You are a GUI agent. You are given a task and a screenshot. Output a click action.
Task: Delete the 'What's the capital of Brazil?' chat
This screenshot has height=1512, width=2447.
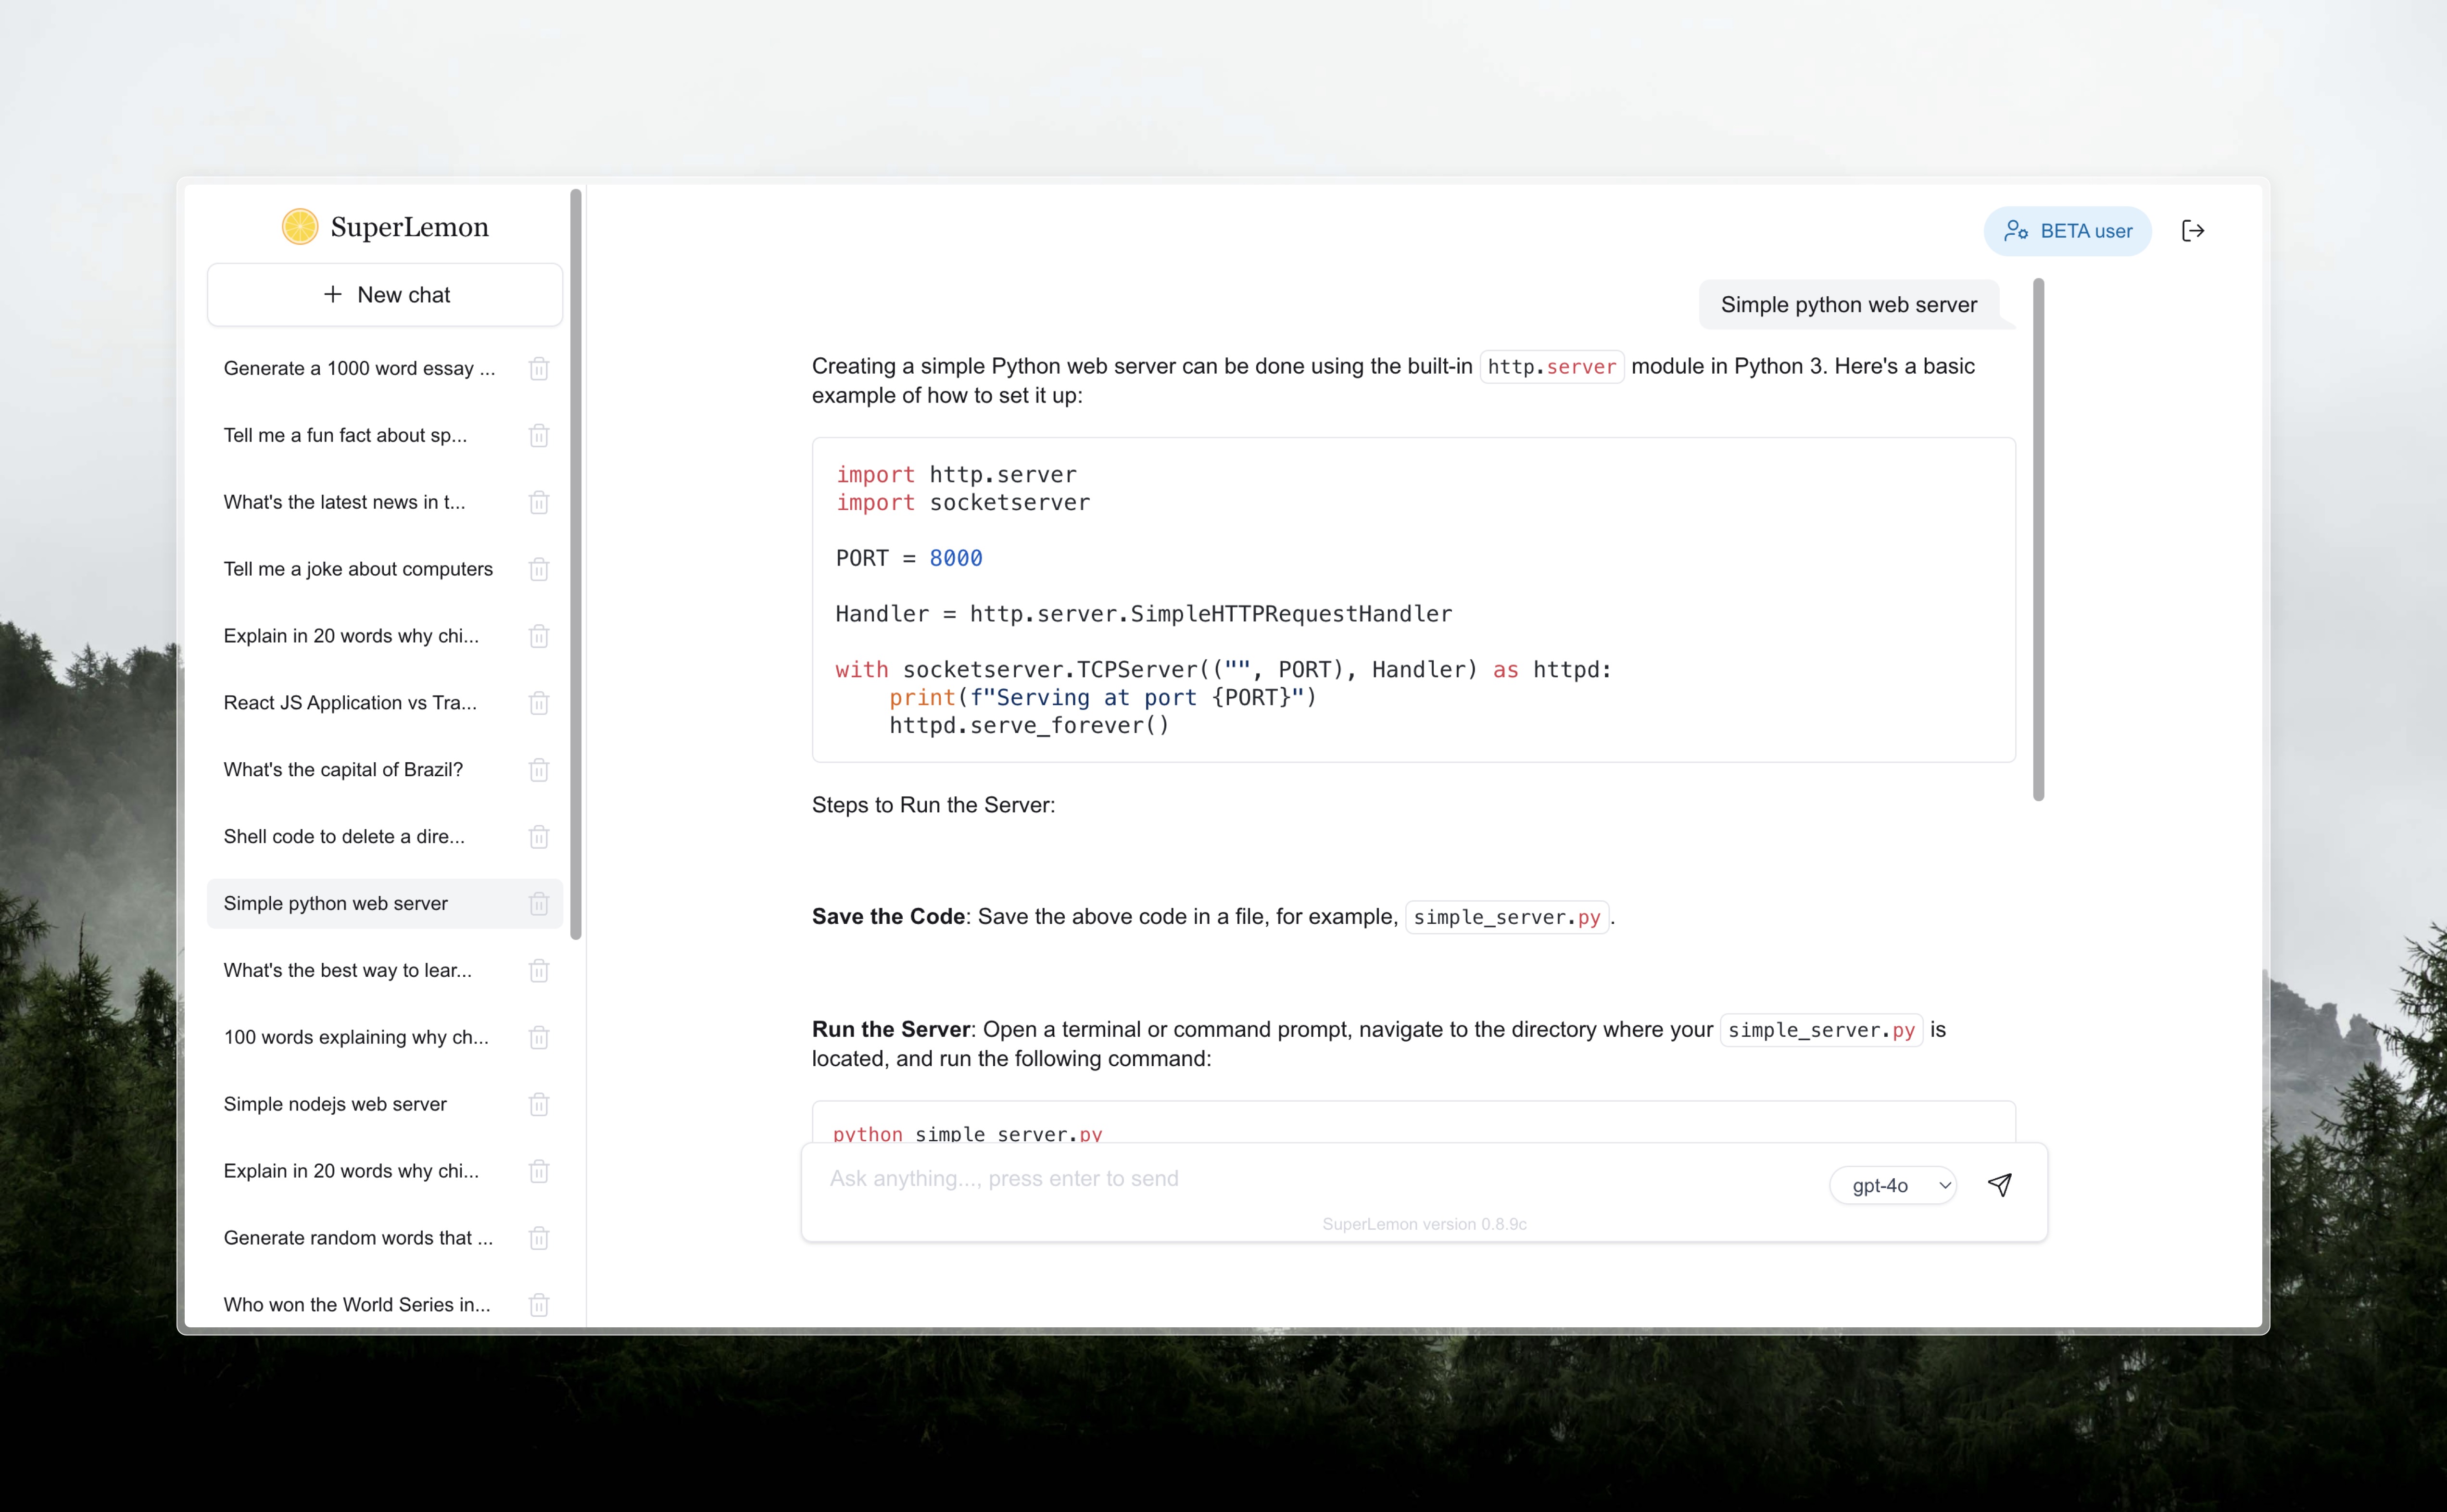click(539, 769)
